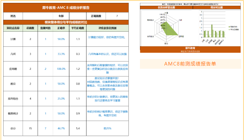Click the 几何 row name cell
Viewport: 244px width, 140px height.
pos(13,54)
